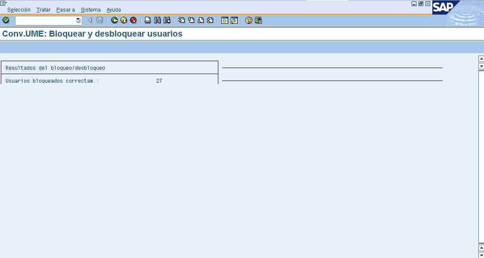Click the green Enter checkmark icon
The height and width of the screenshot is (258, 484).
[x=6, y=20]
